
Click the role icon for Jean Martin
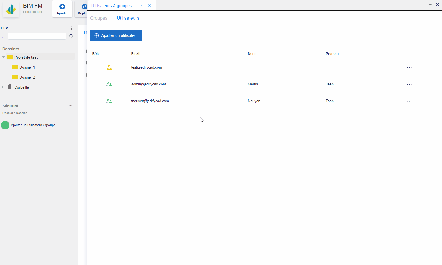tap(109, 84)
